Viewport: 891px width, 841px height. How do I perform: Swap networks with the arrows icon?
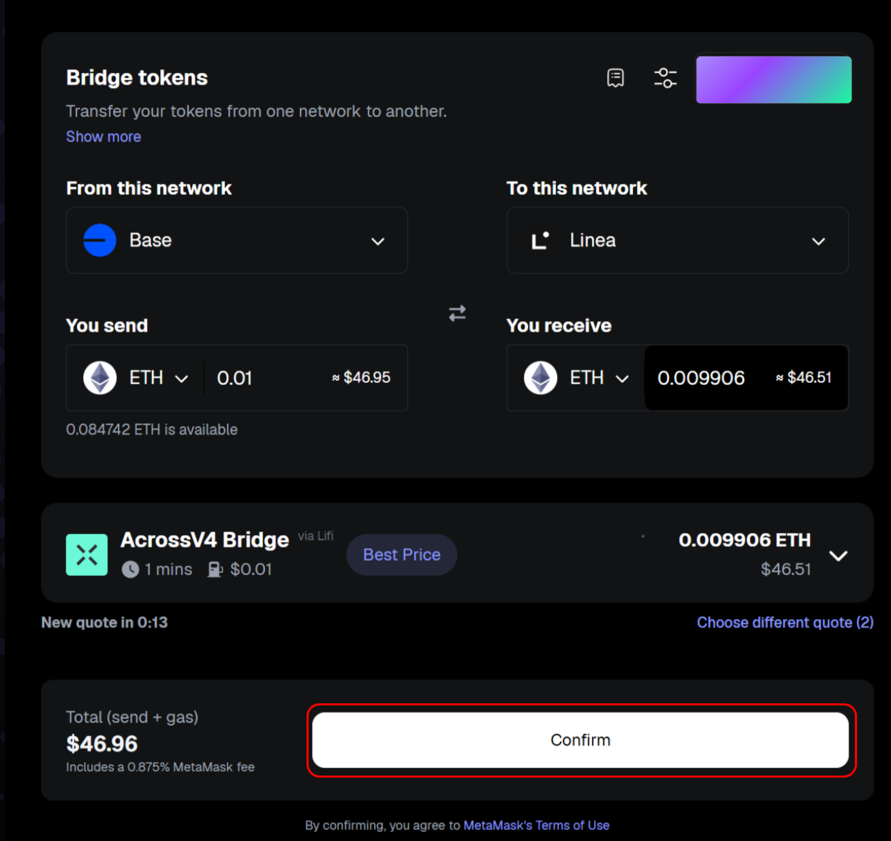457,313
